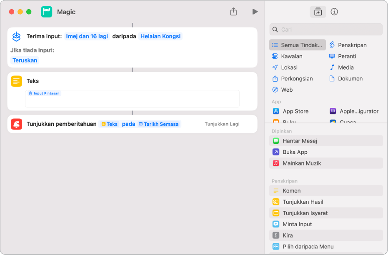Image resolution: width=388 pixels, height=255 pixels.
Task: Show shortcut details info icon
Action: point(334,12)
